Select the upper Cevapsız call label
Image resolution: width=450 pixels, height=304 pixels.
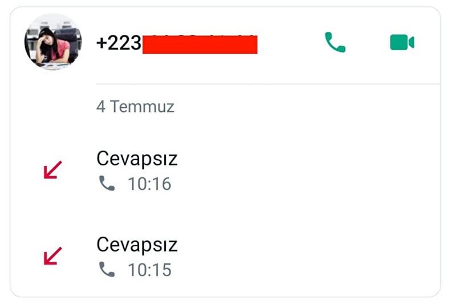click(x=137, y=159)
